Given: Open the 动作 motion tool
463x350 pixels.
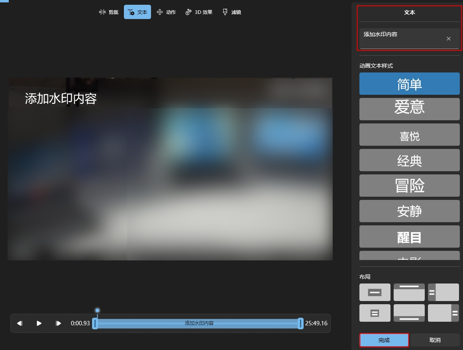Looking at the screenshot, I should point(166,12).
